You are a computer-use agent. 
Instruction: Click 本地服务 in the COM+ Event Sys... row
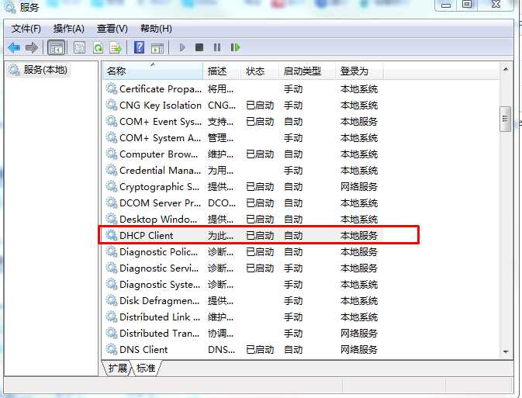click(x=359, y=122)
